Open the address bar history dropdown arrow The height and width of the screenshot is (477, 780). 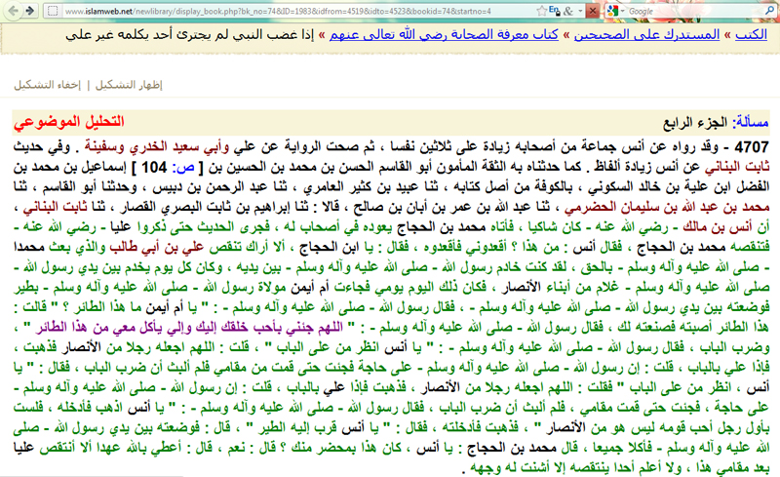click(x=580, y=11)
